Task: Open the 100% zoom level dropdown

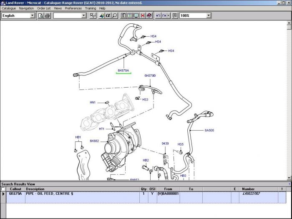Action: point(209,16)
